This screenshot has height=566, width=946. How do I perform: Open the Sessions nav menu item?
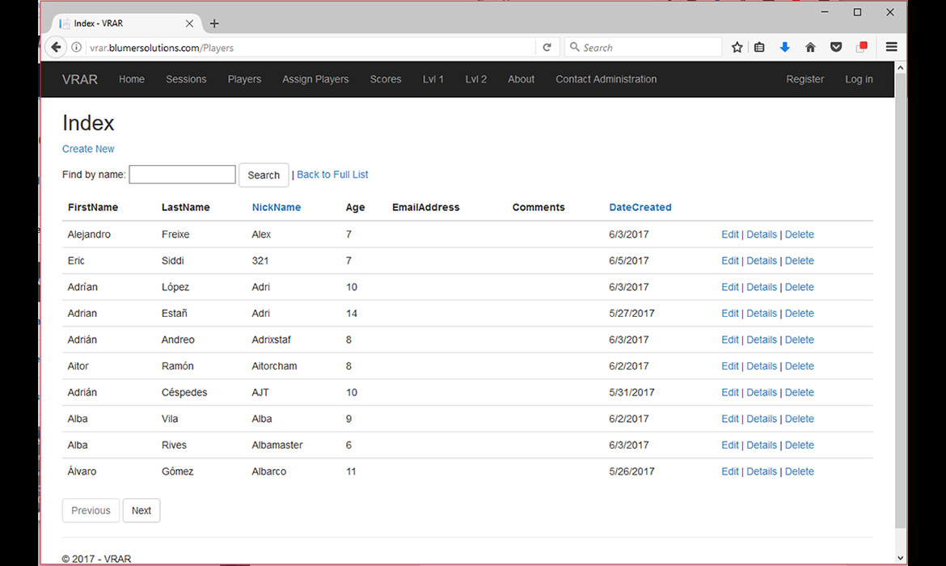(x=186, y=79)
